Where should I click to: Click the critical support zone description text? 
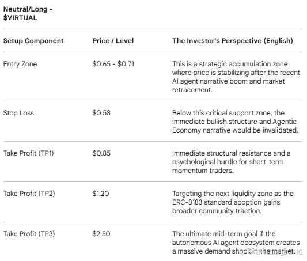(235, 122)
